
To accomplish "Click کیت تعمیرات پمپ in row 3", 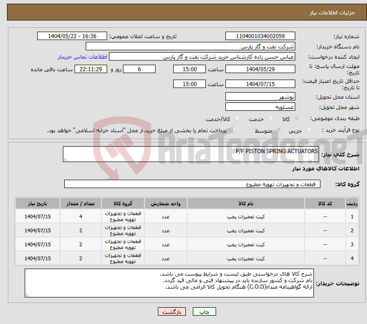I will tap(246, 244).
